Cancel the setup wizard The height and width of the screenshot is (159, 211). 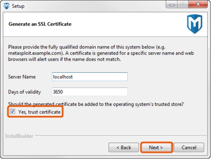tap(189, 148)
